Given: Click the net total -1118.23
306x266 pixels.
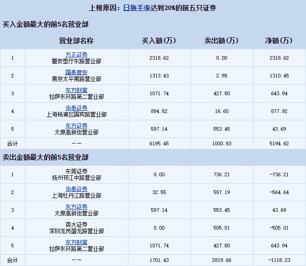Looking at the screenshot, I should tap(279, 260).
